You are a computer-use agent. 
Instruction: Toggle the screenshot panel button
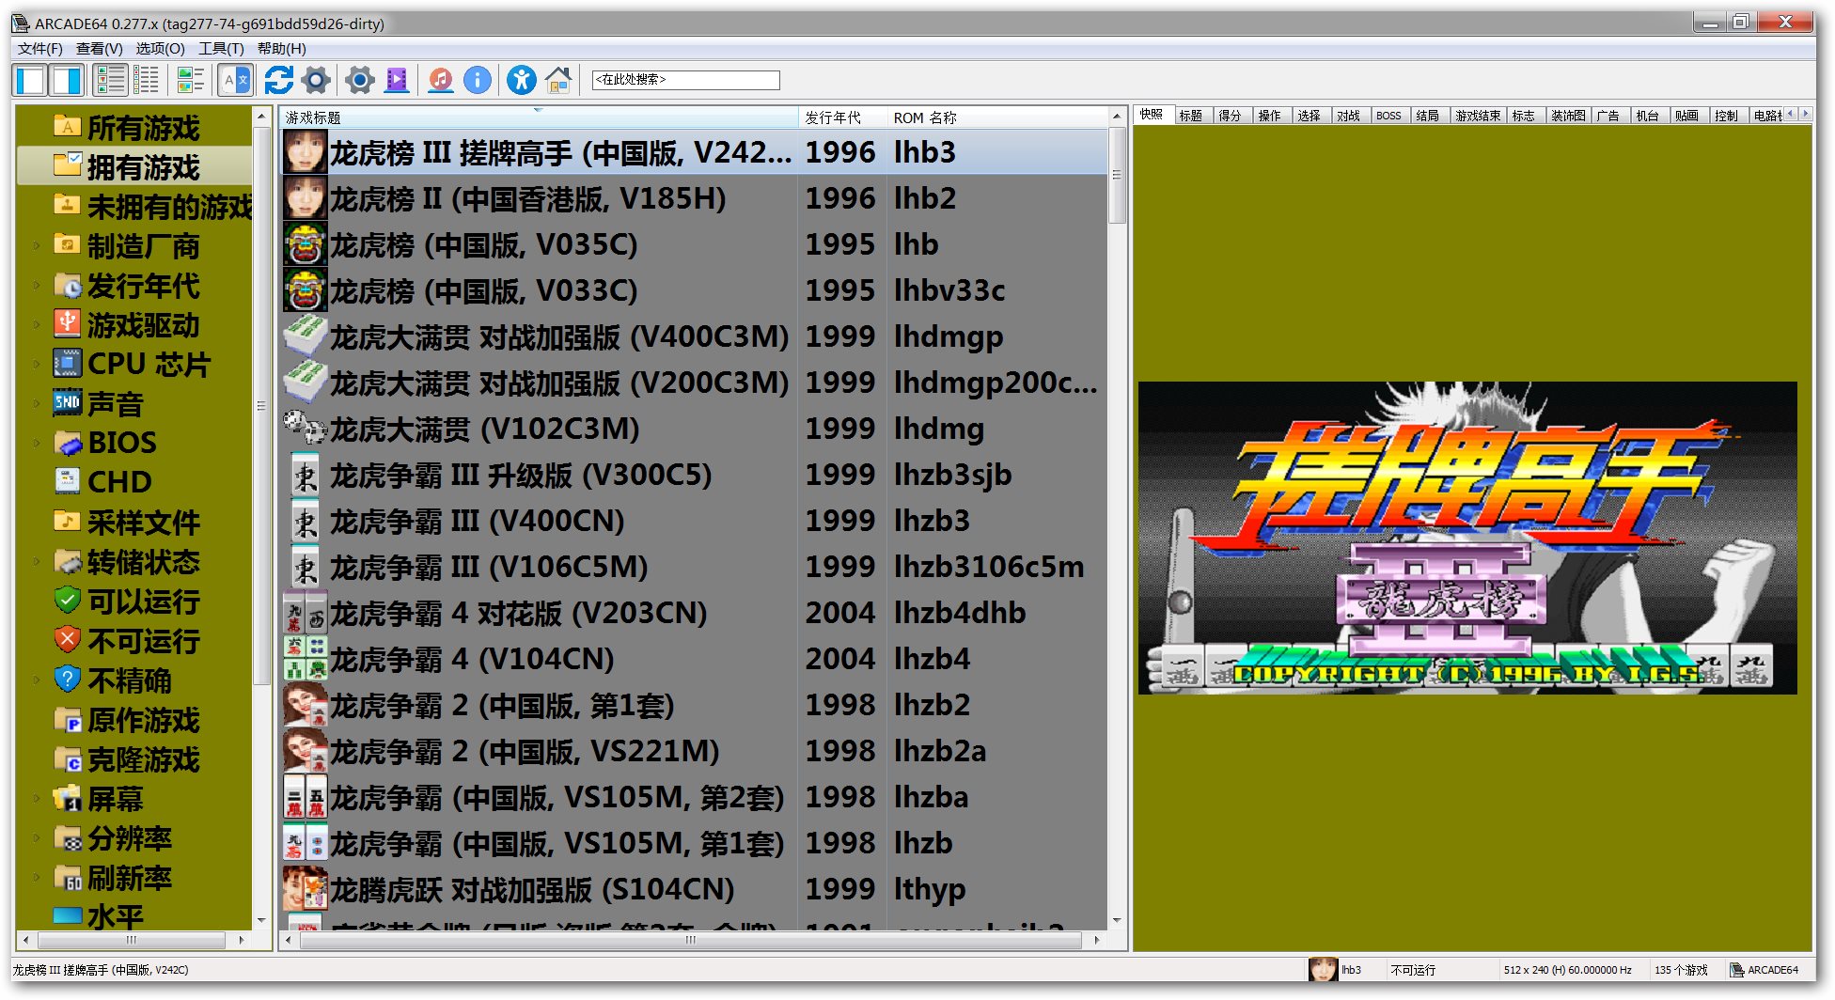click(x=67, y=81)
